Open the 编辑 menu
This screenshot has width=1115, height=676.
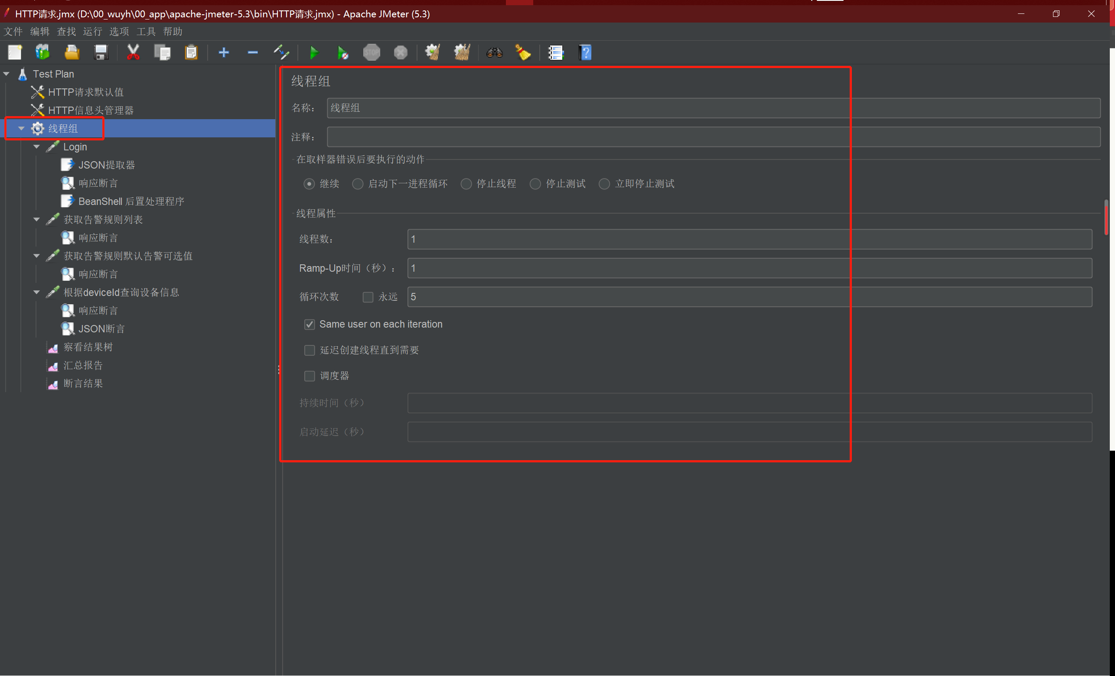tap(40, 31)
